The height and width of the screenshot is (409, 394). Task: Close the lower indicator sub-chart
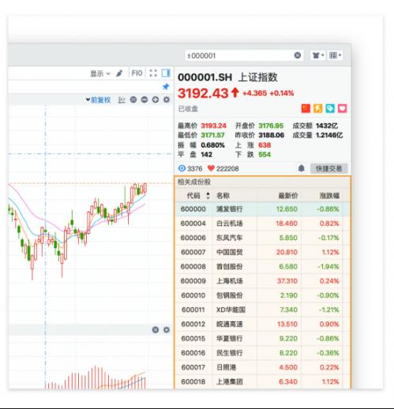tap(156, 330)
